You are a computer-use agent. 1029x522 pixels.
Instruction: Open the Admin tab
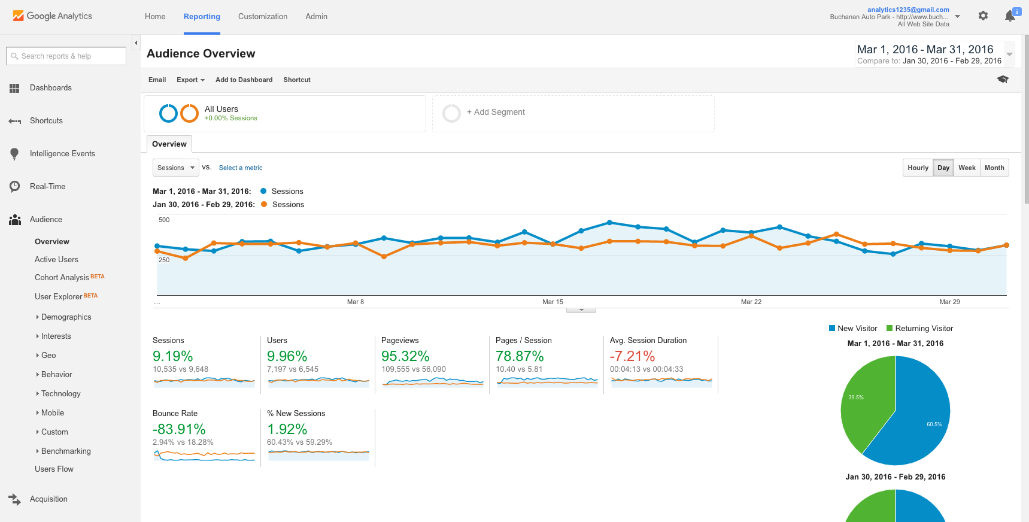pos(316,17)
